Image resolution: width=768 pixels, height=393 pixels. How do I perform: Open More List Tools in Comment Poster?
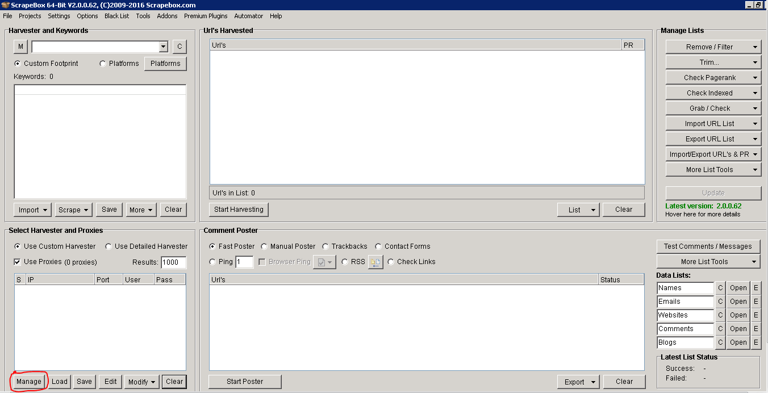click(708, 261)
